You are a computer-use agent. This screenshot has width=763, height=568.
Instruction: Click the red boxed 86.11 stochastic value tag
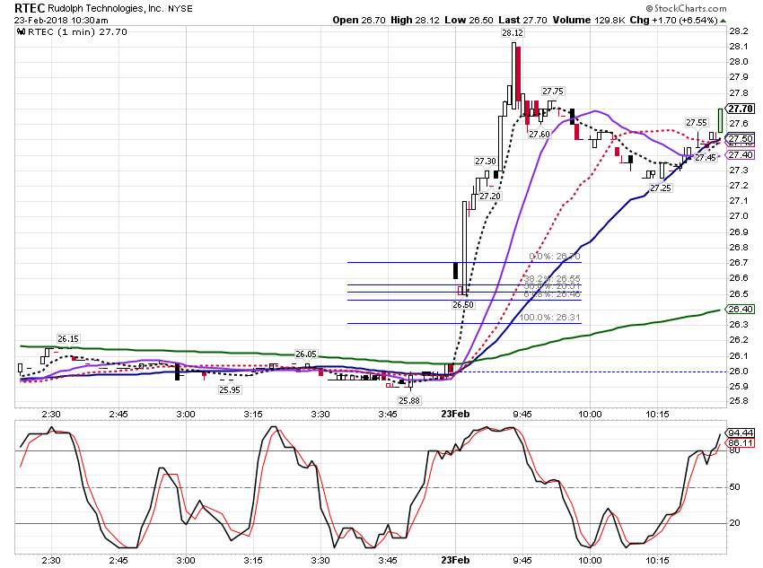pos(741,442)
